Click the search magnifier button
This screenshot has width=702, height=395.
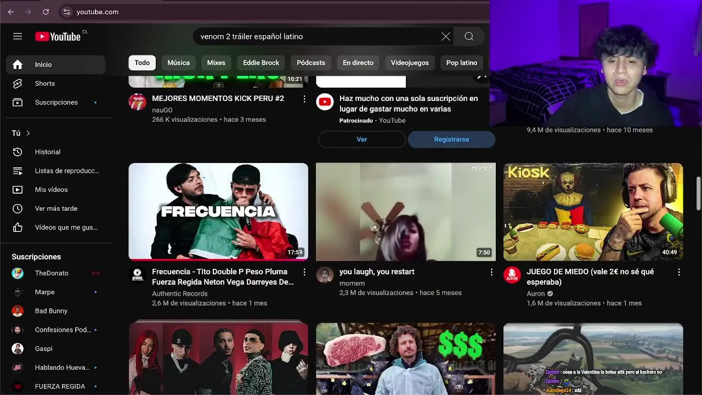469,36
